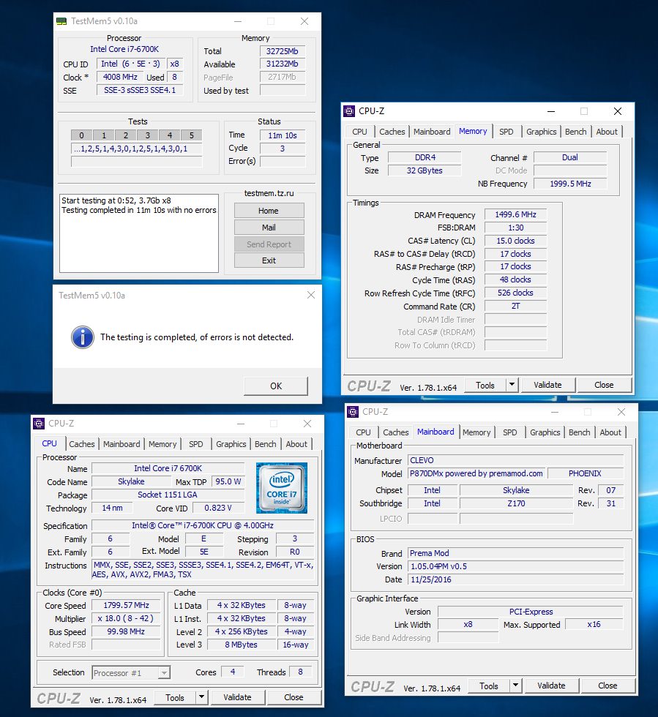The height and width of the screenshot is (717, 658).
Task: Open Tools dropdown arrow in Memory window
Action: [512, 385]
